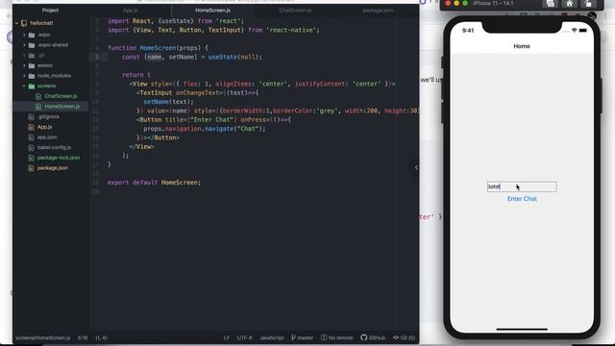Click the hellochat project root icon

pyautogui.click(x=24, y=23)
